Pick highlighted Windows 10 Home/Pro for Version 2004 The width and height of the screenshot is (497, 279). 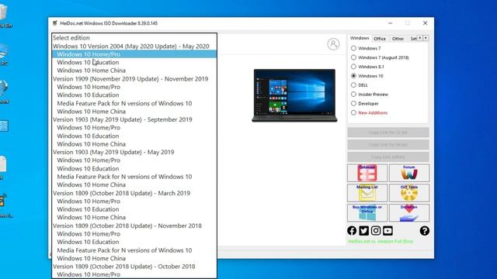(x=134, y=54)
